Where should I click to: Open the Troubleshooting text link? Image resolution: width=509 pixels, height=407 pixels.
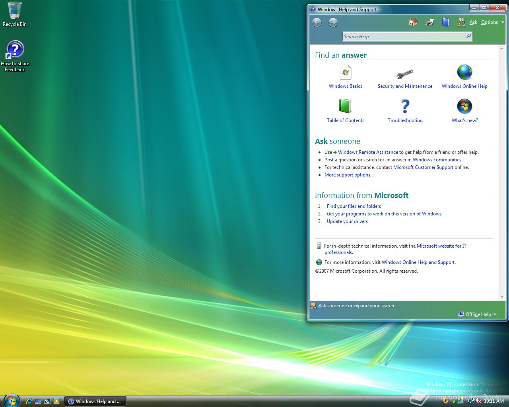[405, 120]
